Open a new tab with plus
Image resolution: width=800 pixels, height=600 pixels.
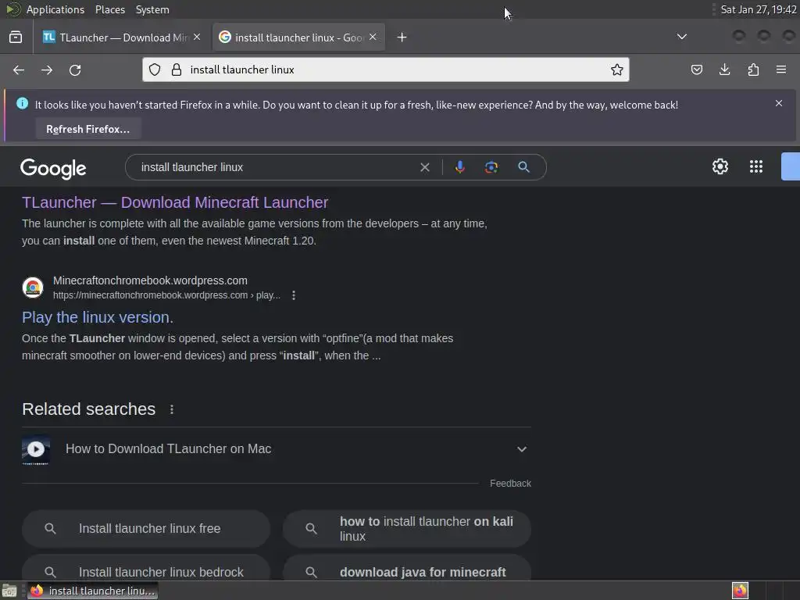[x=402, y=37]
